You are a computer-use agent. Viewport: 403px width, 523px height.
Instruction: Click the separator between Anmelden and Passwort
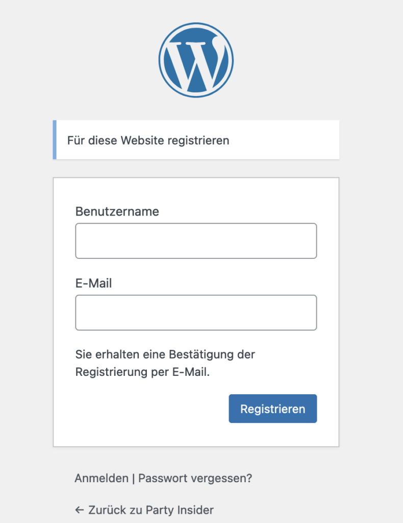point(134,479)
